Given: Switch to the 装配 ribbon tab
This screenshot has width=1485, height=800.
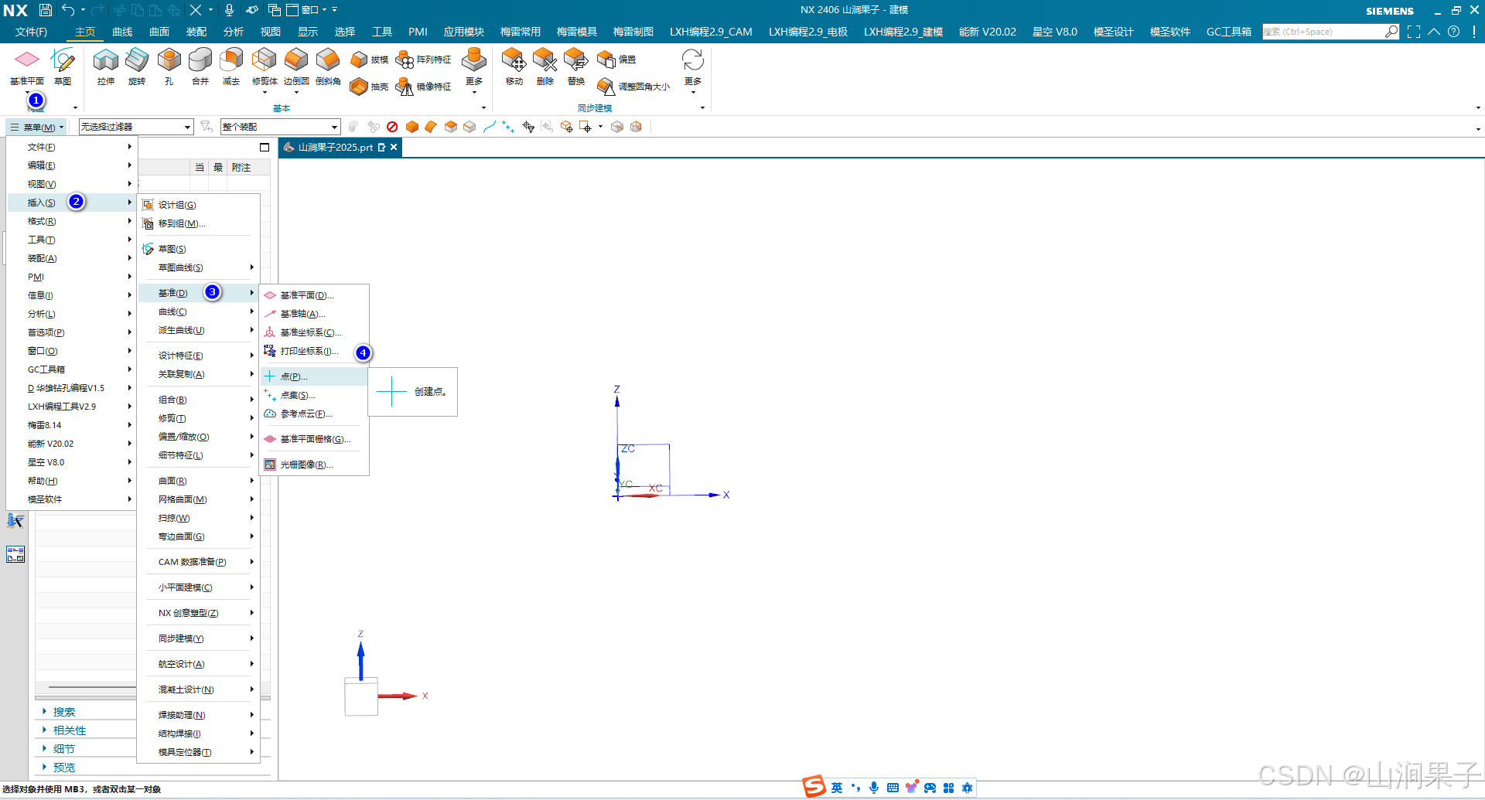Looking at the screenshot, I should [196, 32].
